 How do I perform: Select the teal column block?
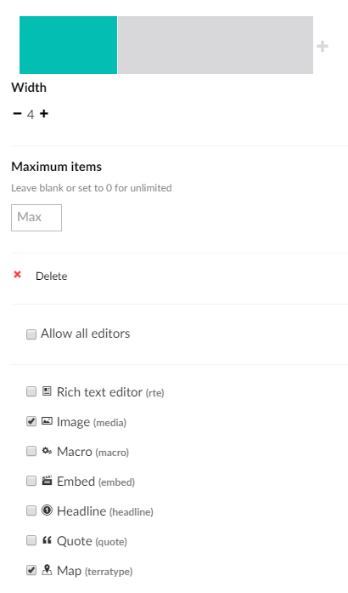[68, 45]
